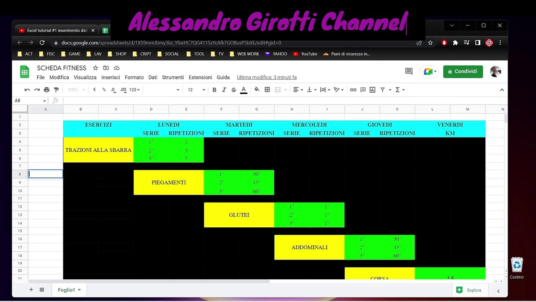Open the Cestino recycle bin on desktop
Screen dimensions: 536x302
click(x=517, y=268)
